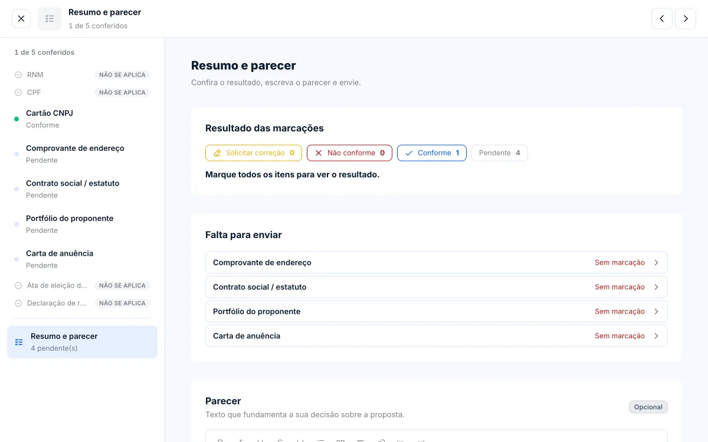Screen dimensions: 708x442
Task: Select Resumo e parecer sidebar entry
Action: coord(82,342)
